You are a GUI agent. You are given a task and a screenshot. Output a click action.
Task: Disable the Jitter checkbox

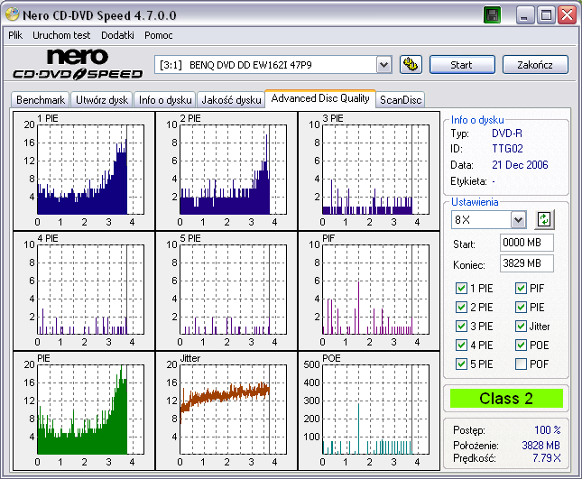tap(521, 327)
